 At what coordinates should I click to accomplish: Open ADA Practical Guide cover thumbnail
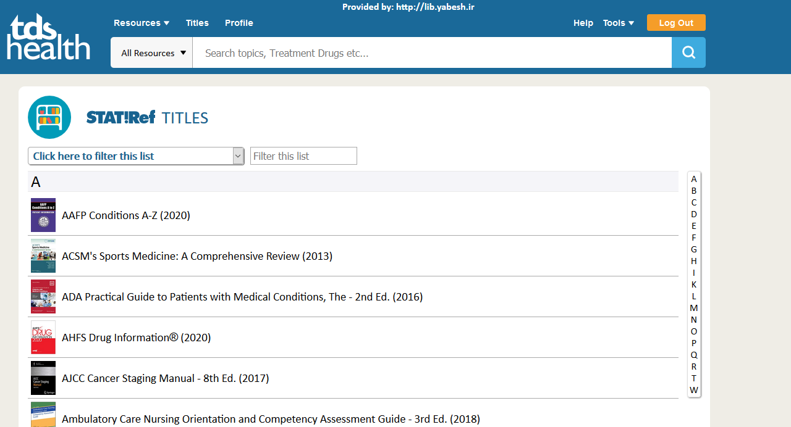click(43, 297)
